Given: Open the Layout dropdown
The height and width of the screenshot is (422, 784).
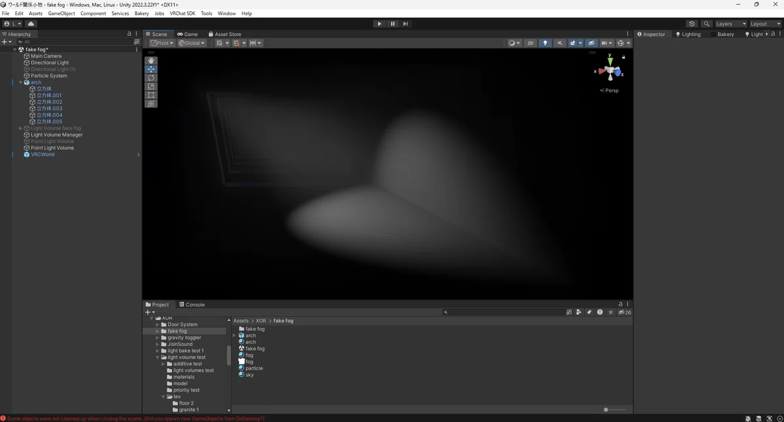Looking at the screenshot, I should [765, 24].
